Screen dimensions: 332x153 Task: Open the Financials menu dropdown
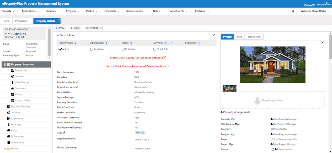coord(112,11)
